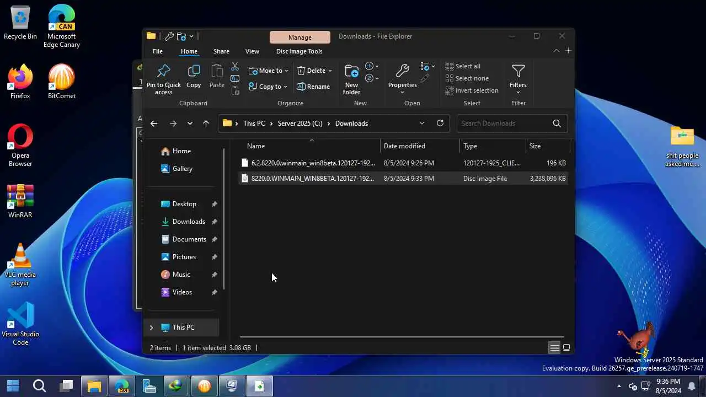
Task: Open the Move to dropdown
Action: (269, 71)
